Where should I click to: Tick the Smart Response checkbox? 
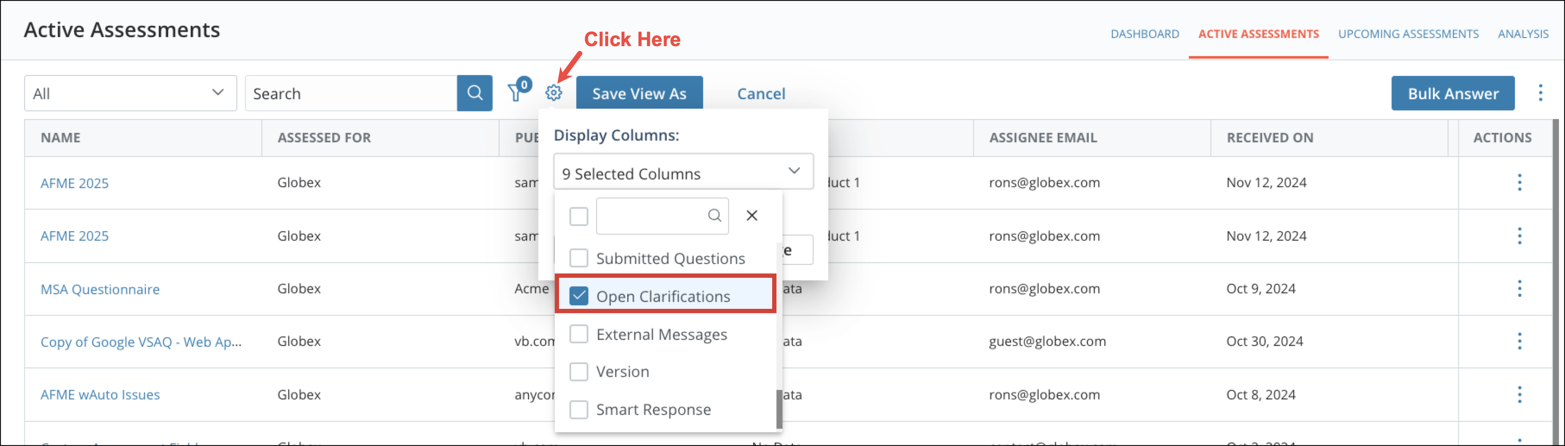click(x=579, y=409)
